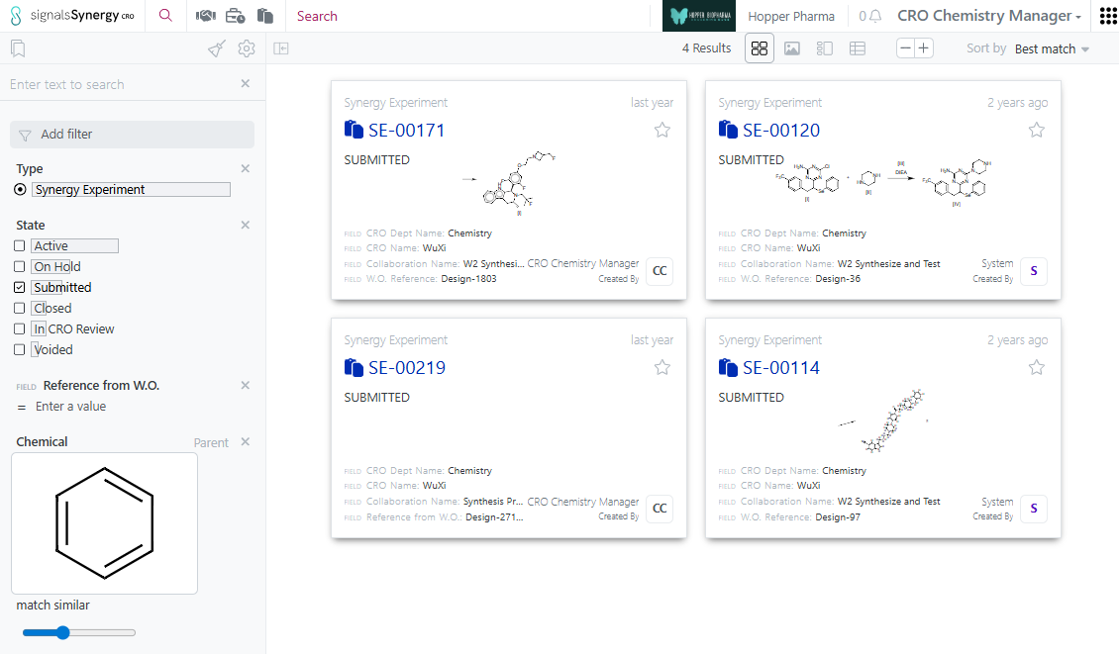Switch to image view layout

pyautogui.click(x=792, y=48)
